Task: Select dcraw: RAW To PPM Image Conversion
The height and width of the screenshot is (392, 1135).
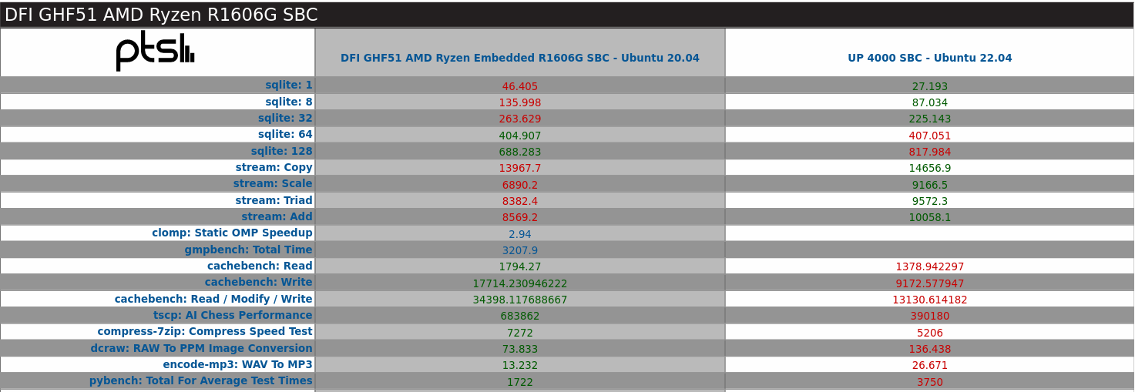Action: point(201,349)
